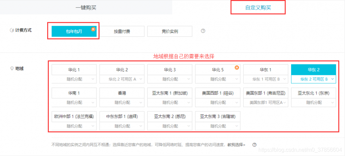Image resolution: width=345 pixels, height=156 pixels.
Task: Choose region 华东 1
Action: click(x=265, y=70)
